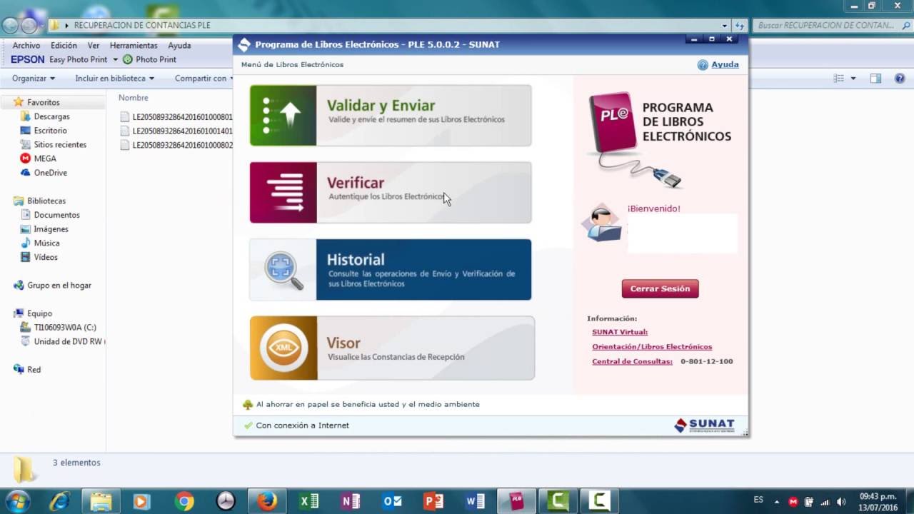Open OneNote from the taskbar
Screen dimensions: 914x514
tap(350, 501)
